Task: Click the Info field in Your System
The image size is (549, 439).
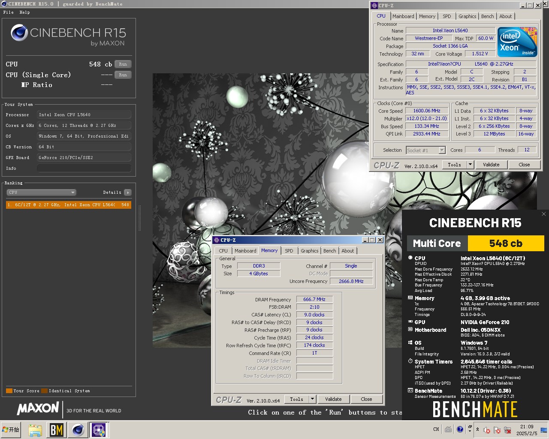Action: point(84,168)
